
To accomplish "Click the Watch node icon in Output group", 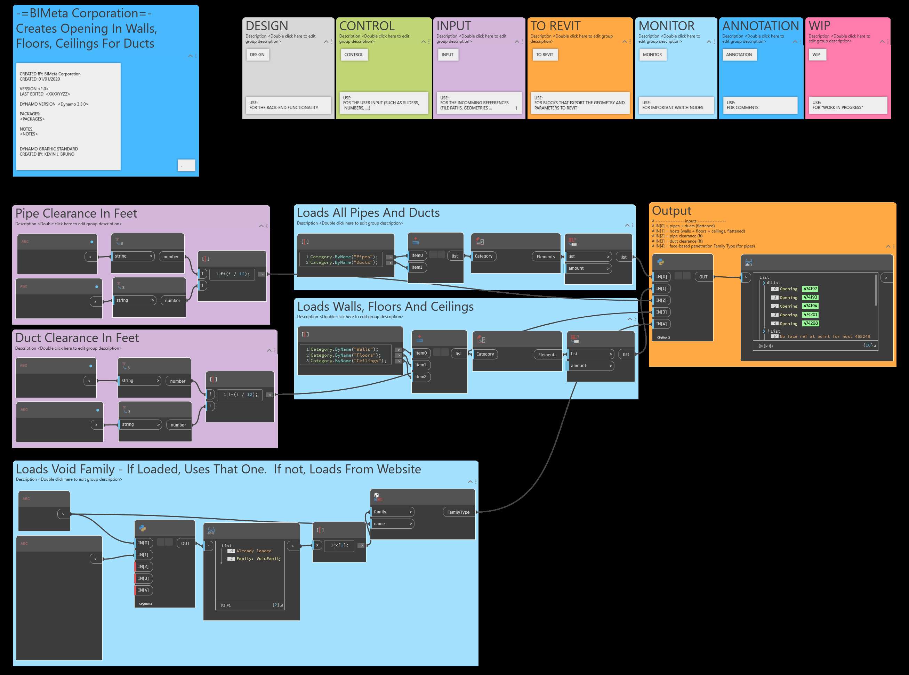I will pos(748,263).
